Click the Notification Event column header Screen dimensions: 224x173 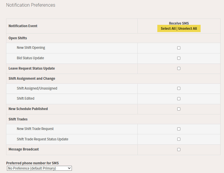pyautogui.click(x=23, y=26)
